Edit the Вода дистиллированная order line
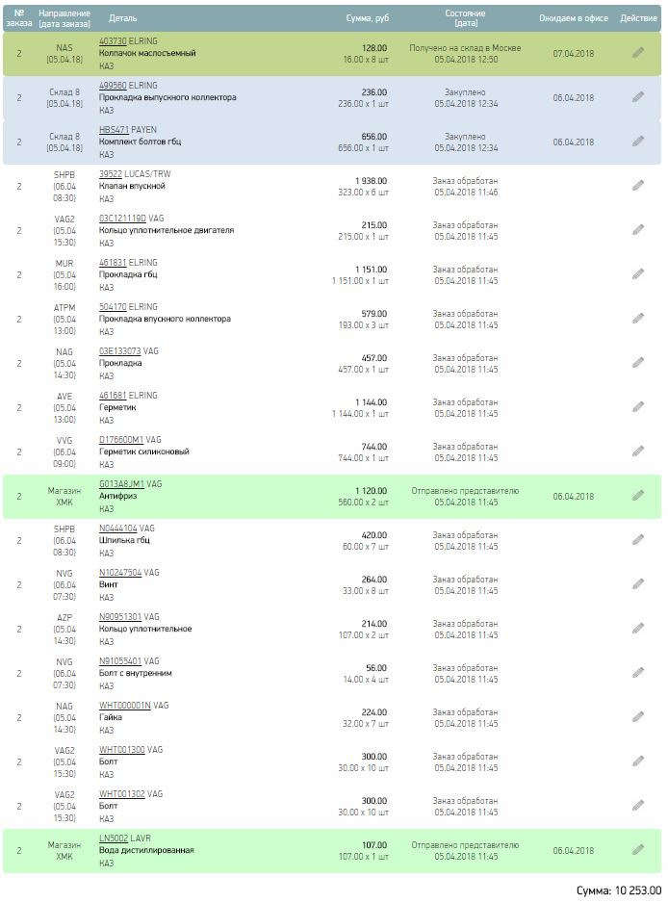Image resolution: width=668 pixels, height=903 pixels. point(638,850)
